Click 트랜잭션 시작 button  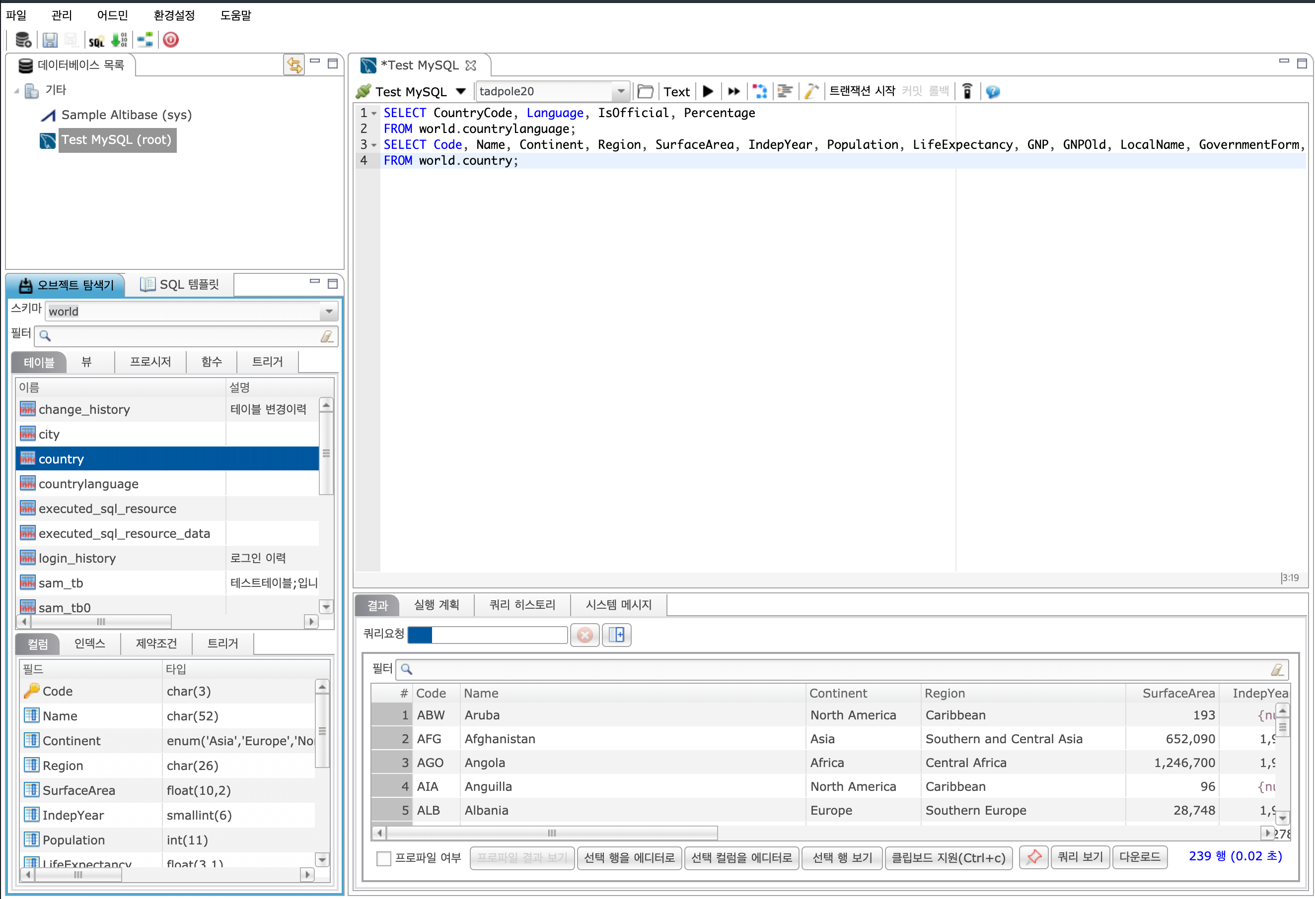tap(862, 91)
